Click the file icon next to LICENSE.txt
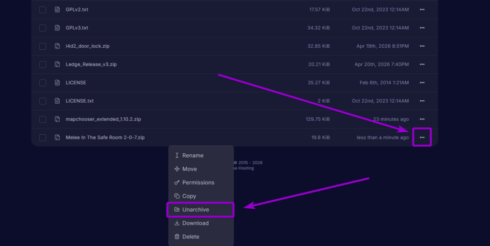Screen dimensions: 490x246 click(57, 101)
